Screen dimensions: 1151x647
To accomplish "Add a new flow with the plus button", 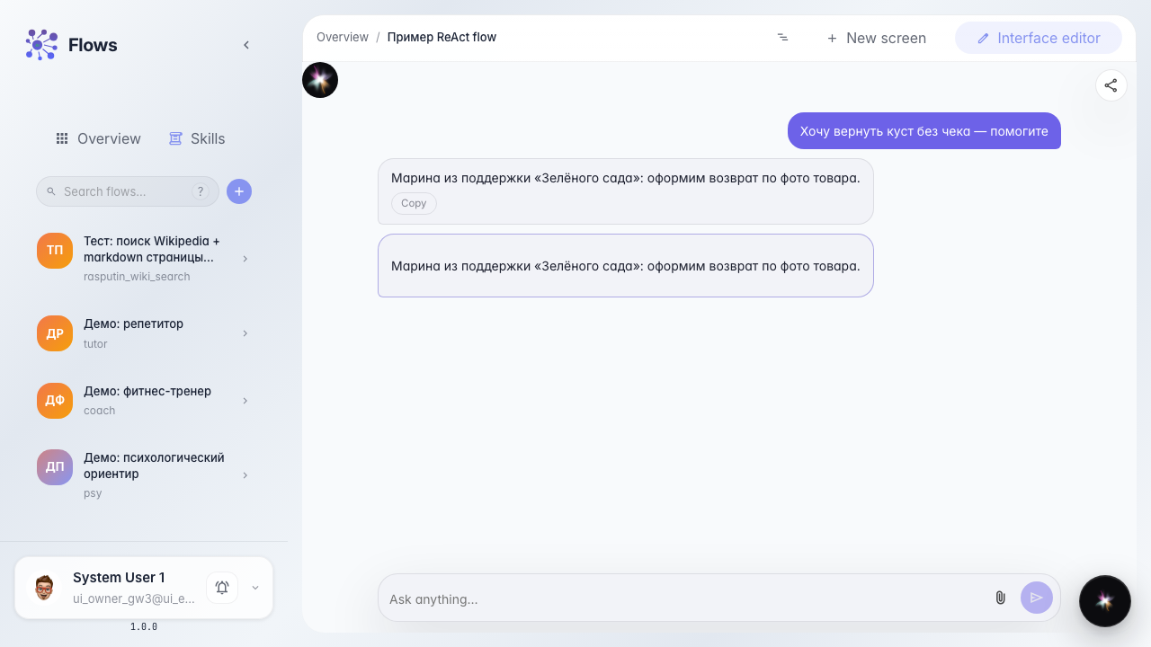I will click(239, 191).
